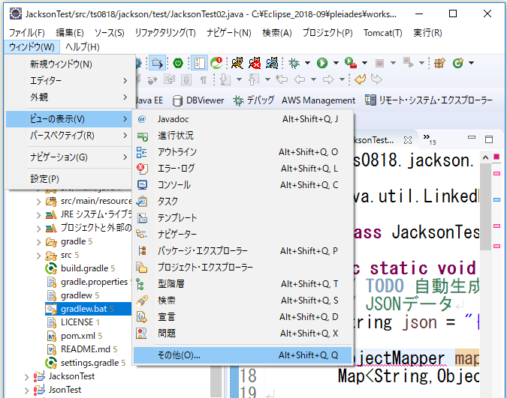Show the コンソール view
The image size is (507, 398).
pos(243,185)
